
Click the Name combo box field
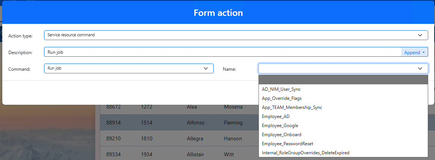click(x=343, y=68)
